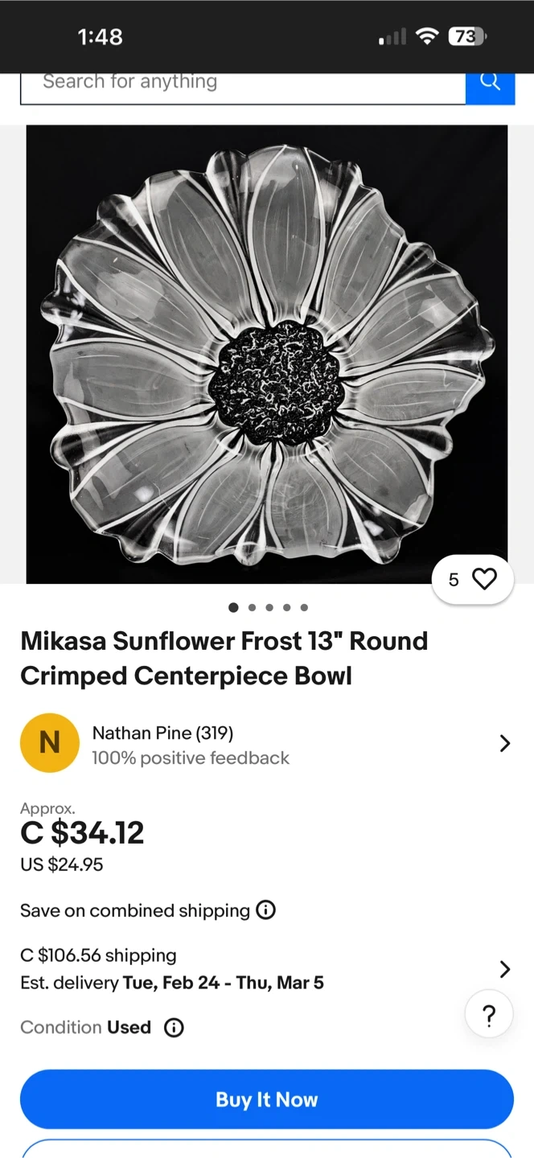Tap the blue search magnifier button
The image size is (534, 1158).
(490, 84)
